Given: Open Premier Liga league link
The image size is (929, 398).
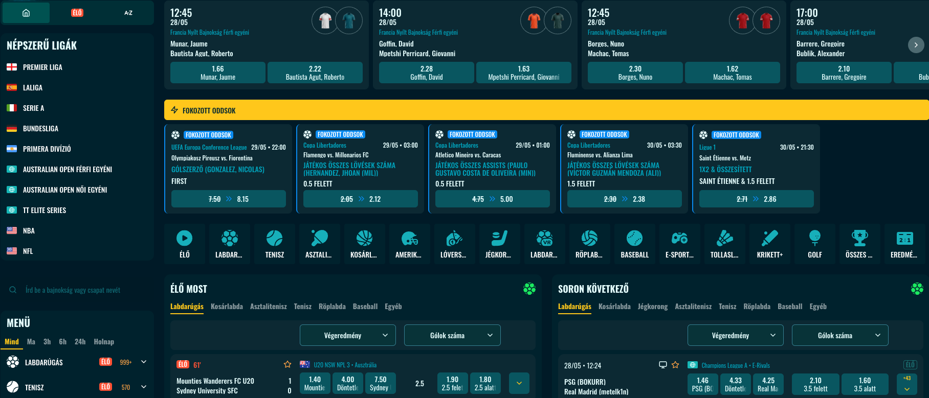Looking at the screenshot, I should pos(42,67).
